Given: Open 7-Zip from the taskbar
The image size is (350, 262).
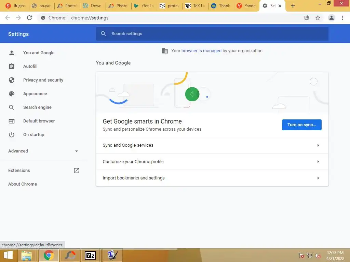Looking at the screenshot, I should coord(90,255).
